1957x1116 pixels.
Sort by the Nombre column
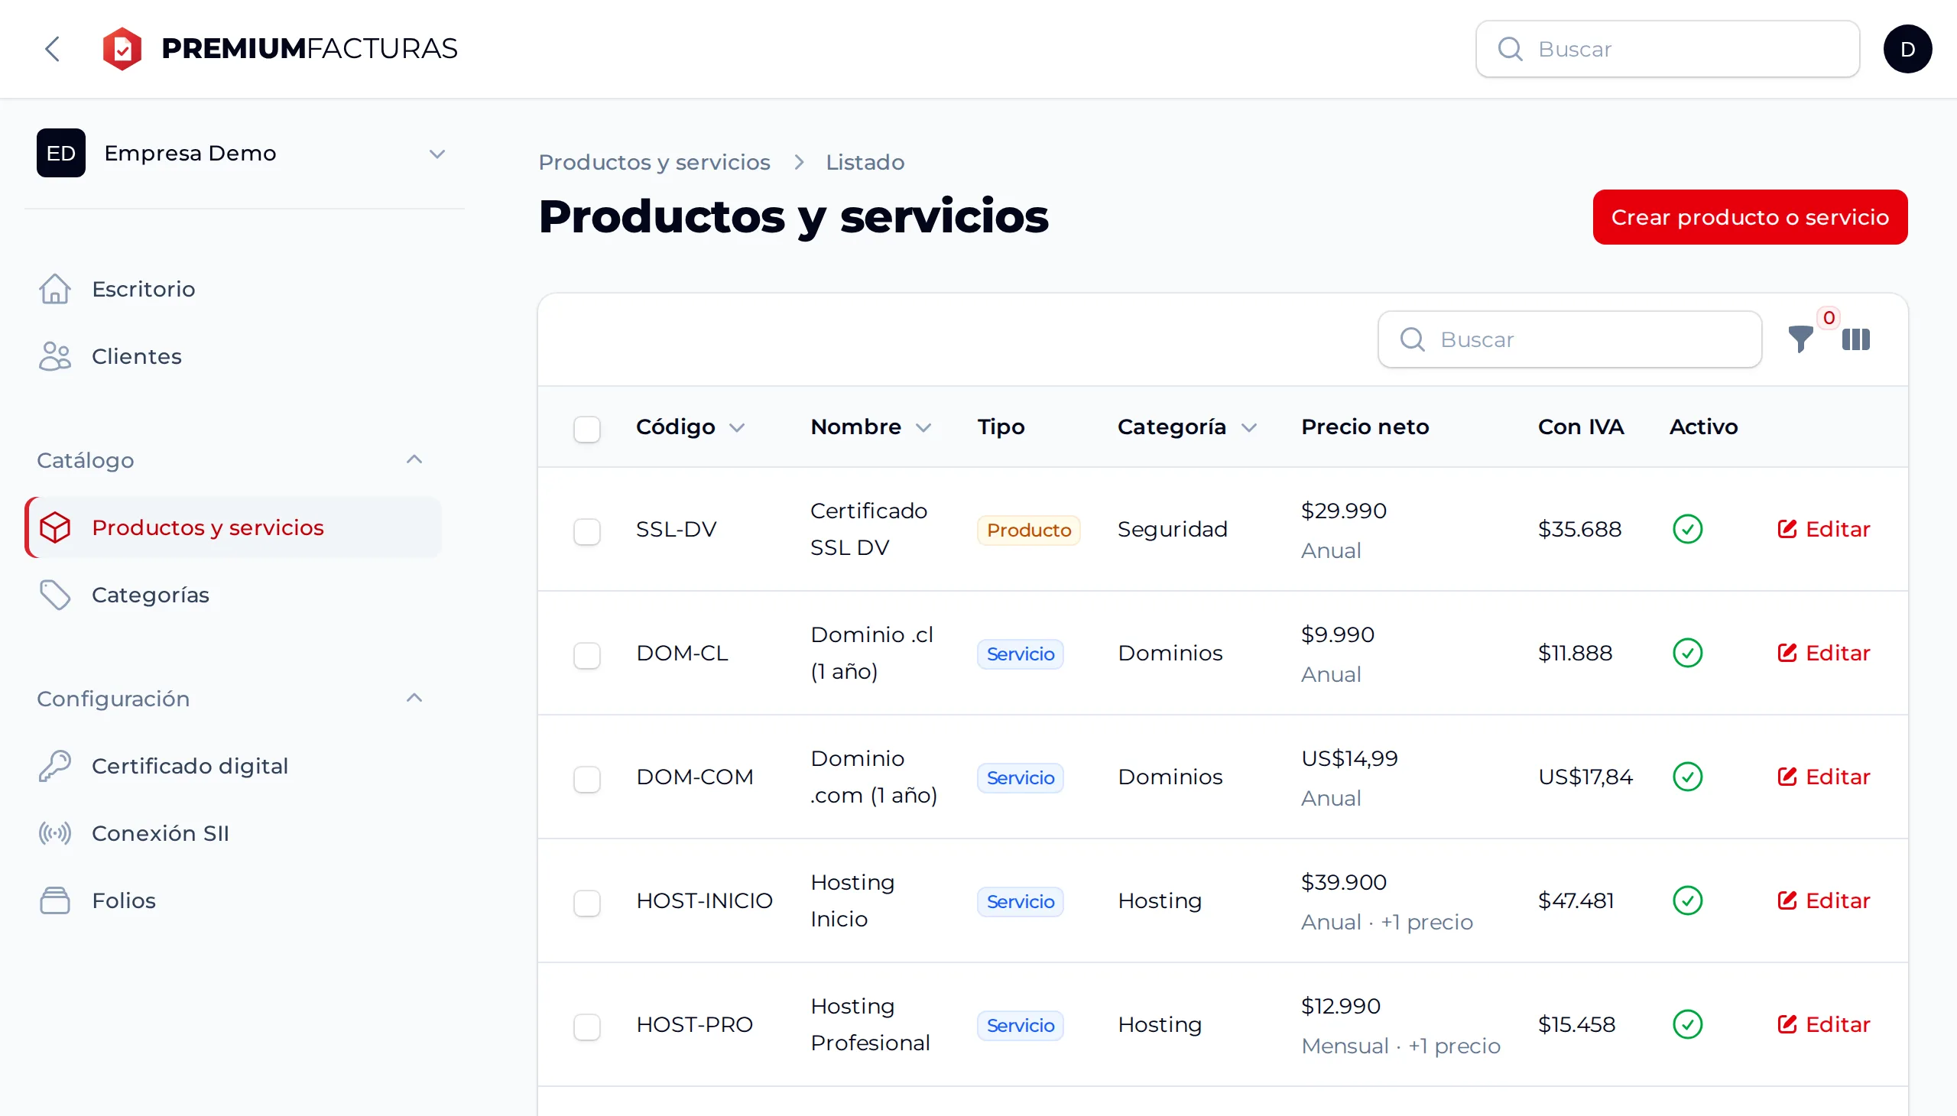click(871, 427)
